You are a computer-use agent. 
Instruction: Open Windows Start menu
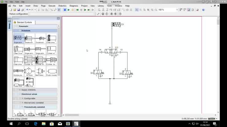11,124
